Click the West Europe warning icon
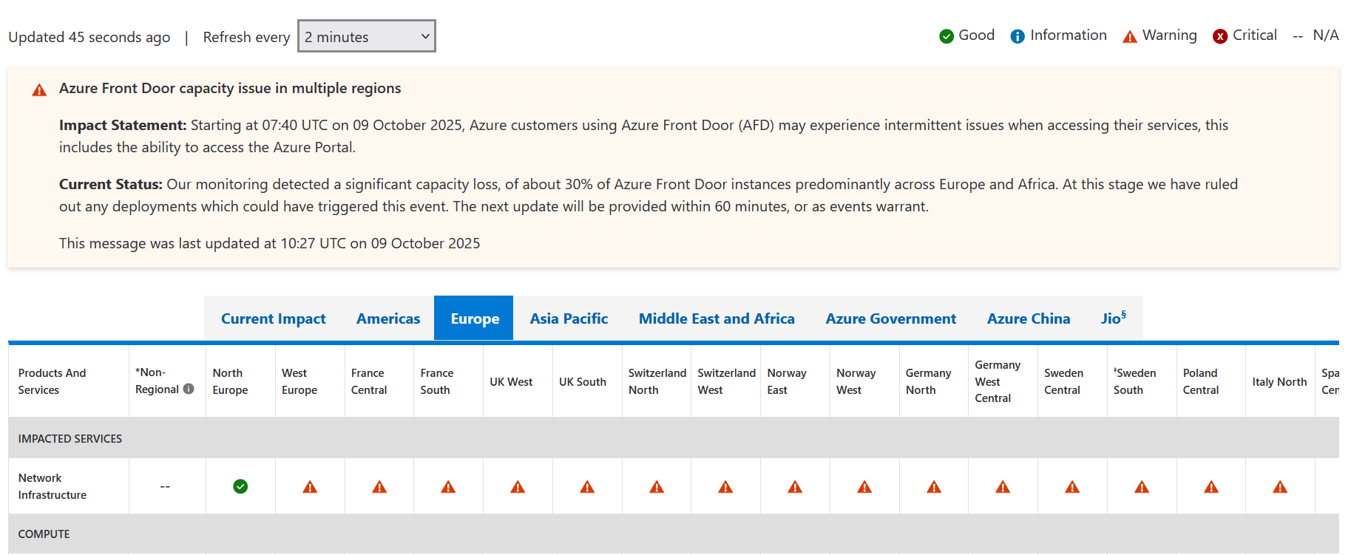 (x=310, y=487)
